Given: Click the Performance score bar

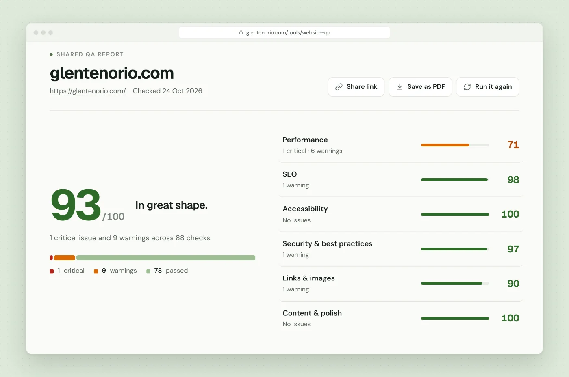Looking at the screenshot, I should coord(455,145).
